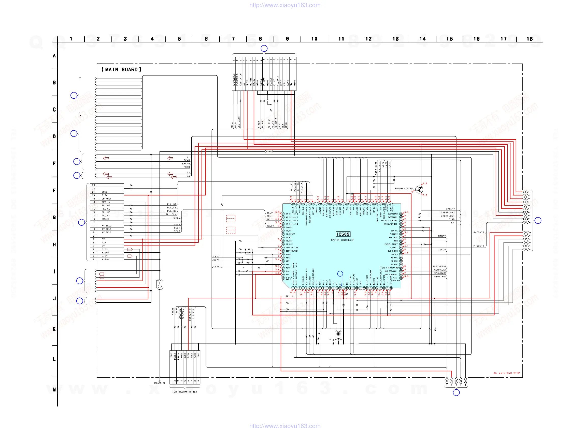This screenshot has height=428, width=570.
Task: Click the muting control transistor symbol
Action: pos(419,190)
